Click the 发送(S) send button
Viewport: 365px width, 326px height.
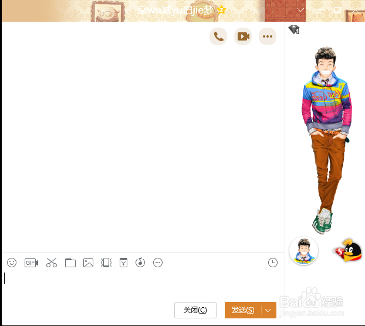tap(243, 310)
